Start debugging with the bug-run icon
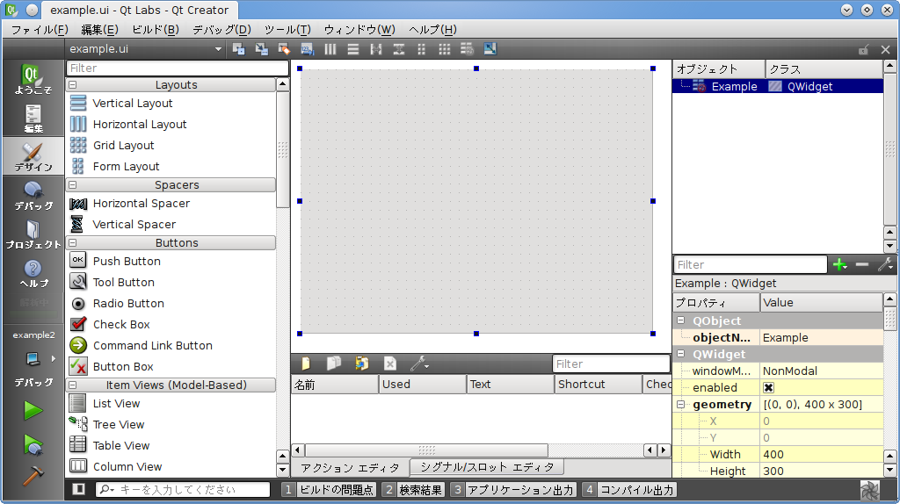The image size is (900, 504). click(x=33, y=444)
